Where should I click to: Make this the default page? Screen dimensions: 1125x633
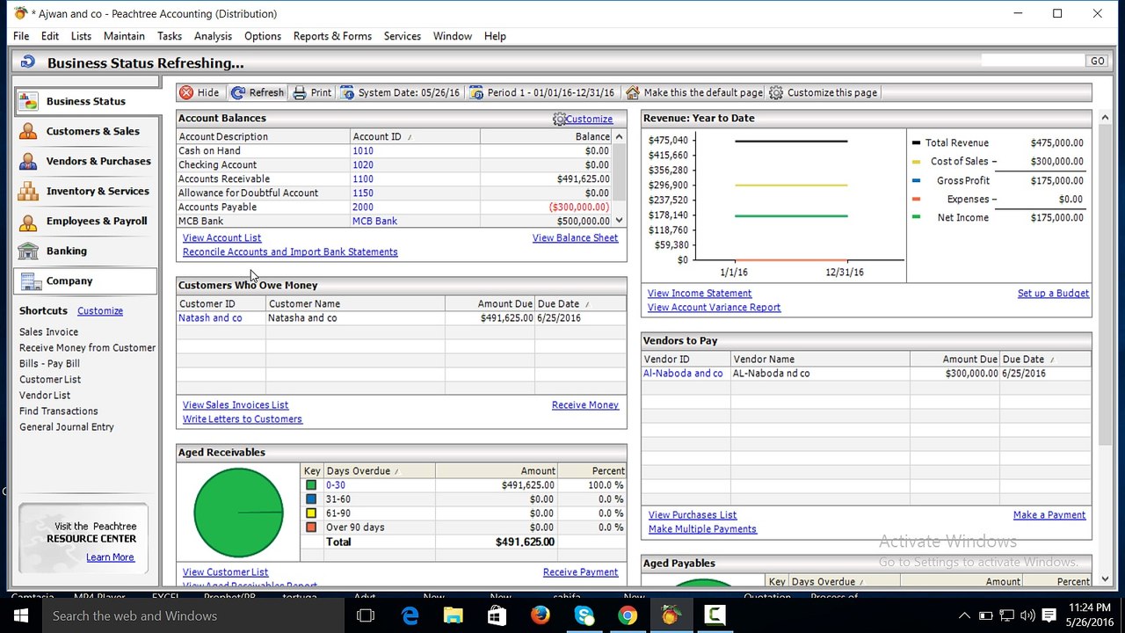point(693,92)
